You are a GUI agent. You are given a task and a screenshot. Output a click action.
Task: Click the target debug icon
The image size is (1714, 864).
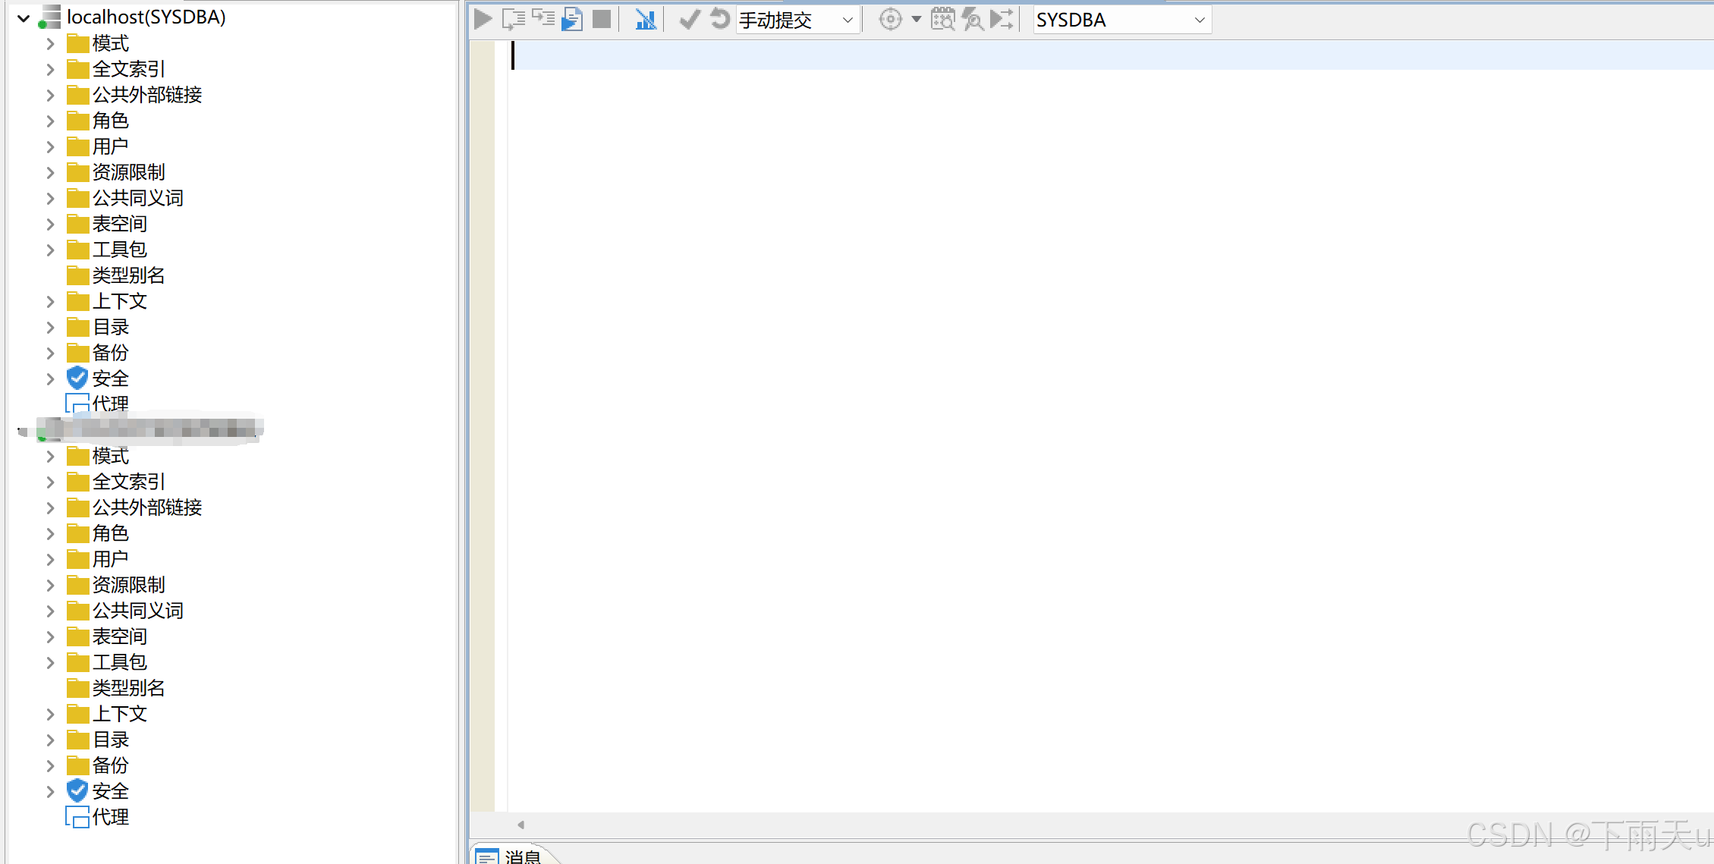[x=890, y=19]
